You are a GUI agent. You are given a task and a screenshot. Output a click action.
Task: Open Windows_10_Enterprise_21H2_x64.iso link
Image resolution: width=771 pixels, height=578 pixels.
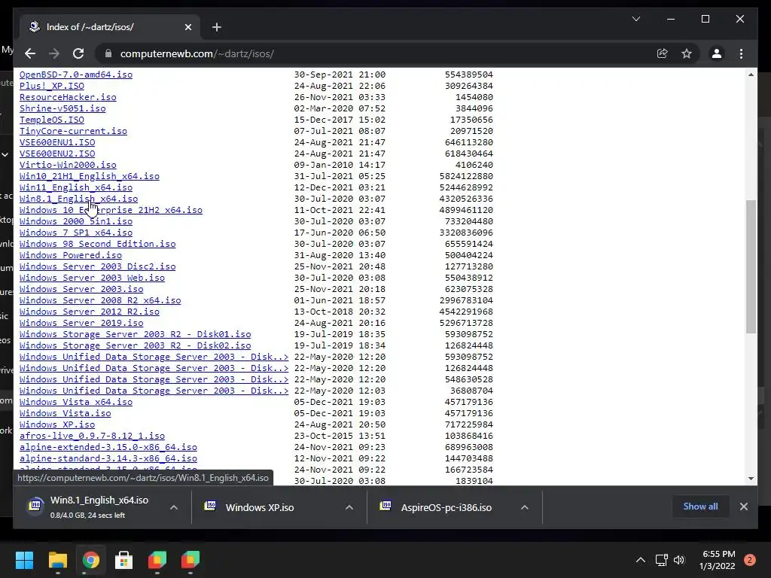coord(111,210)
